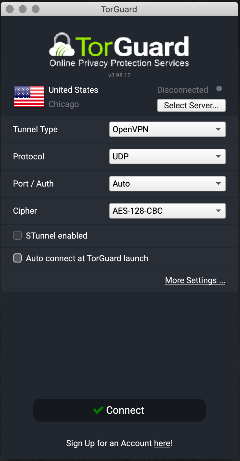Image resolution: width=240 pixels, height=461 pixels.
Task: Open the Cipher selection dropdown
Action: coord(167,211)
